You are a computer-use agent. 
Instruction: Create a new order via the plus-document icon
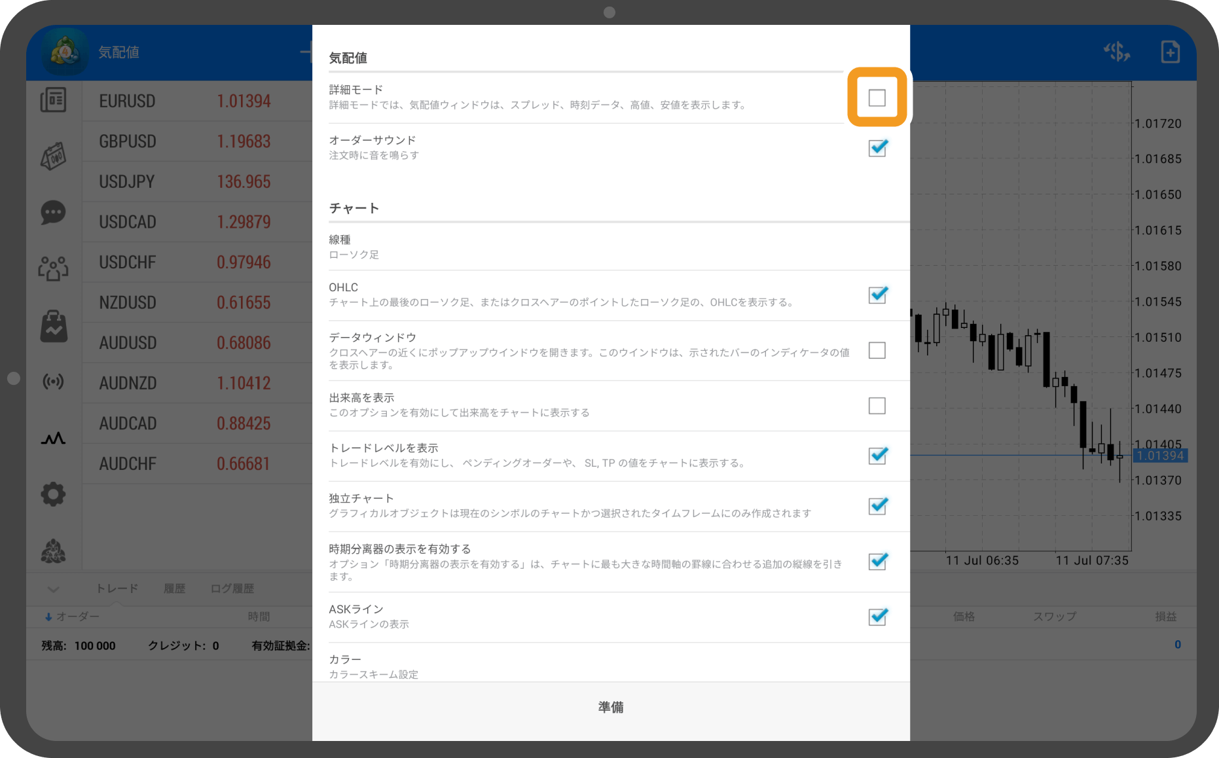pyautogui.click(x=1171, y=52)
